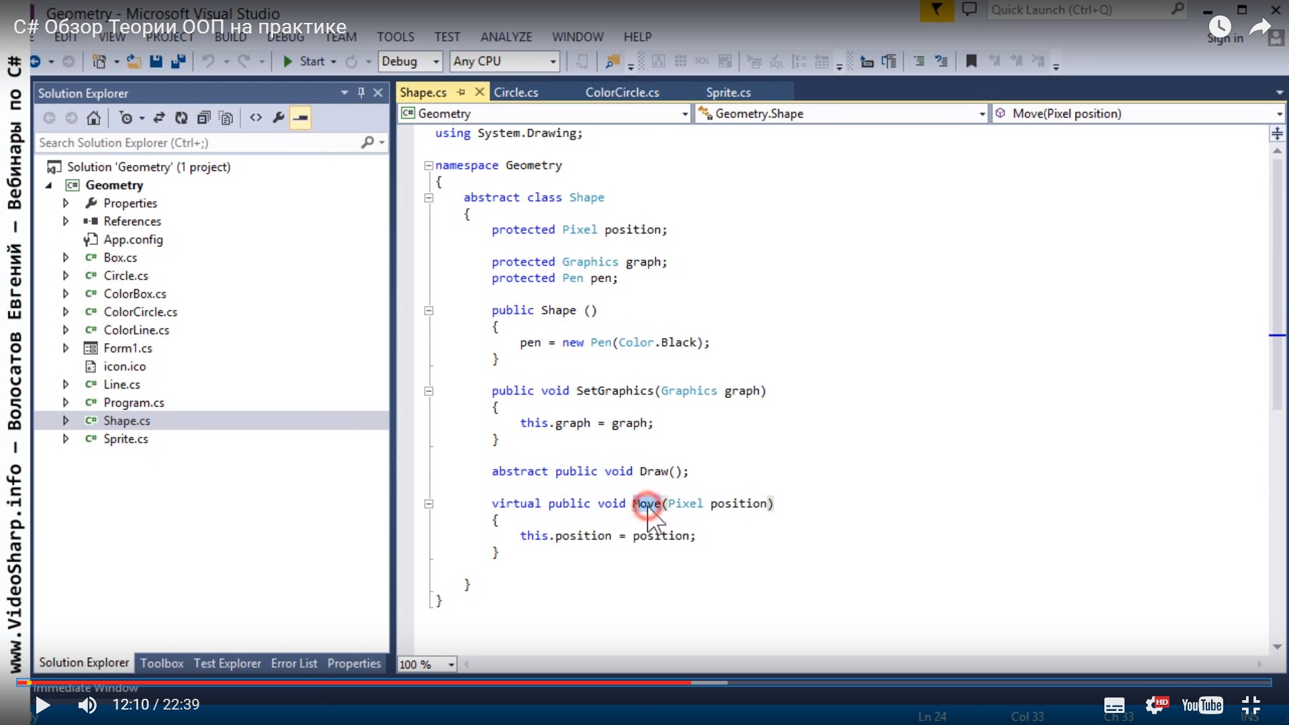This screenshot has height=725, width=1289.
Task: Click the Pending Changes Filter clock icon
Action: pos(126,117)
